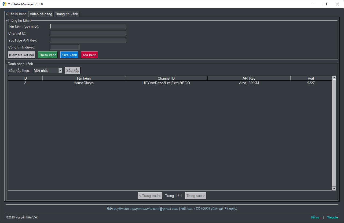The width and height of the screenshot is (344, 223).
Task: Click the Kiểm tra kết nối button
Action: (x=21, y=55)
